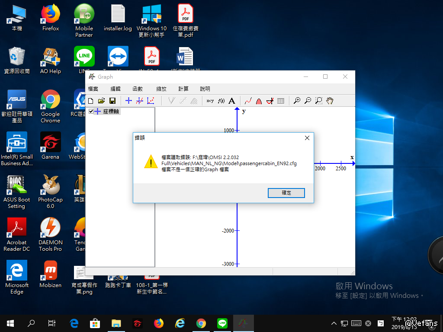The image size is (443, 332).
Task: Open the Edit axes tool icon
Action: pyautogui.click(x=129, y=101)
